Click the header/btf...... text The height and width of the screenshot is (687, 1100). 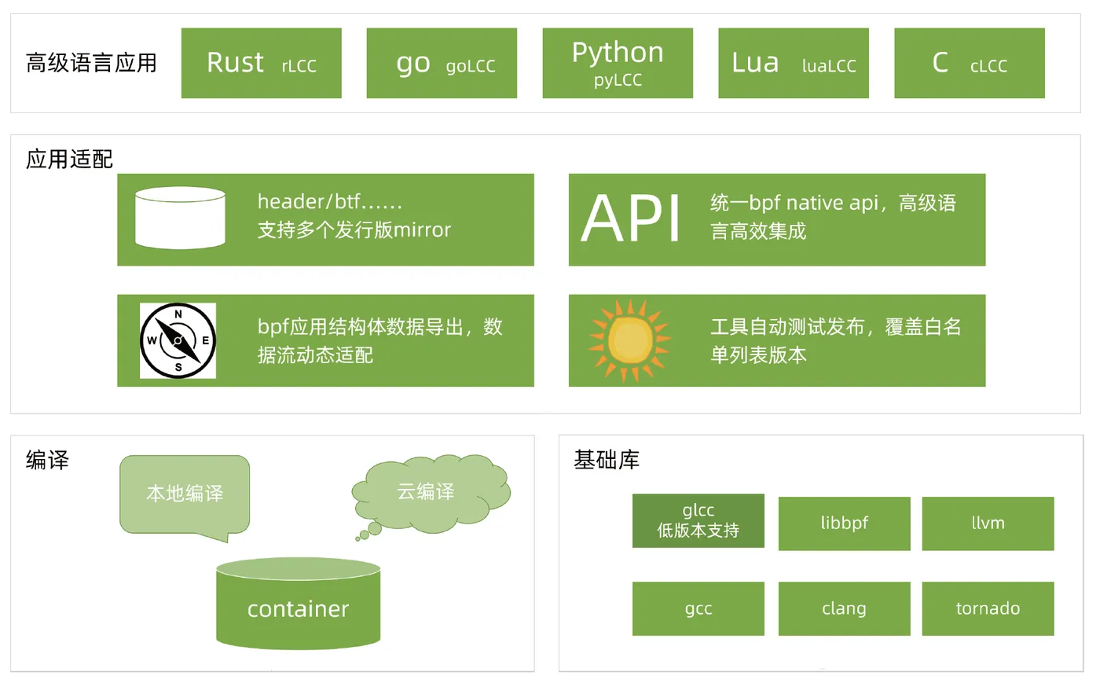(x=330, y=202)
